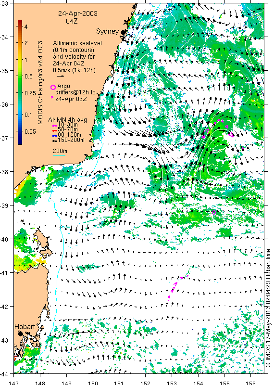Click the '0.5' colorbar tick label
274x385 pixels.
[28, 77]
